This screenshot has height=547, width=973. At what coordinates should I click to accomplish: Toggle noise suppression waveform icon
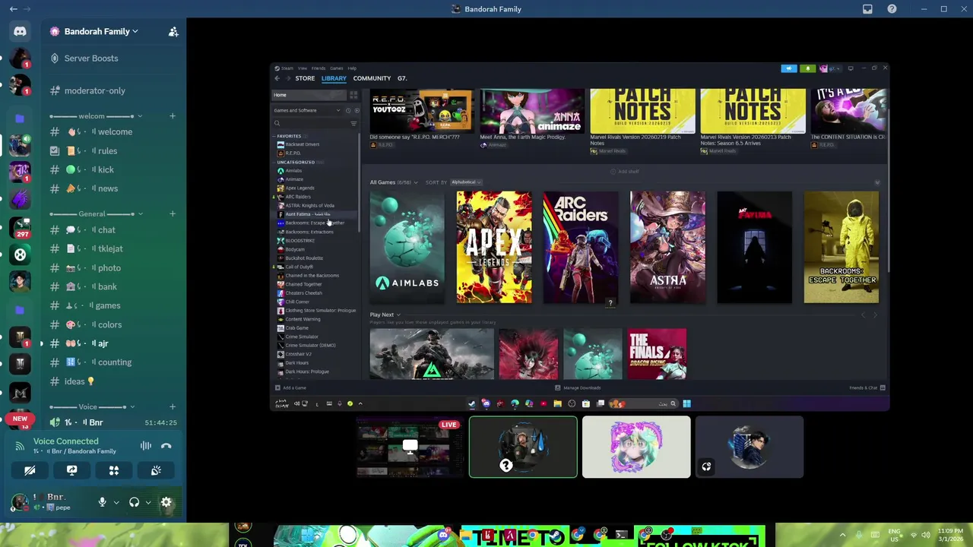[x=146, y=446]
